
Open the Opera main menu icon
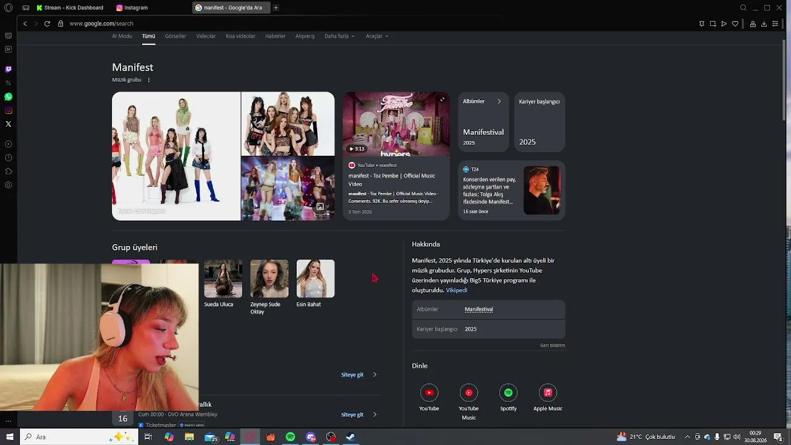pyautogui.click(x=8, y=8)
